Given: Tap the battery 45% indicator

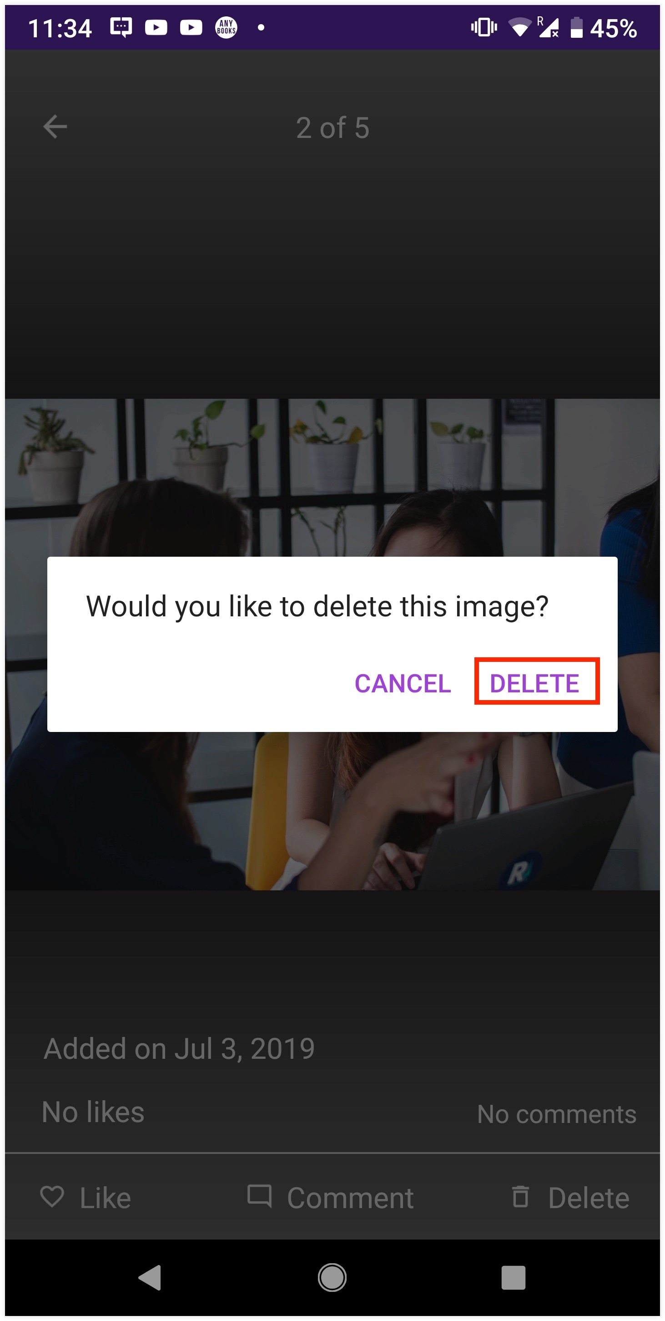Looking at the screenshot, I should [604, 28].
